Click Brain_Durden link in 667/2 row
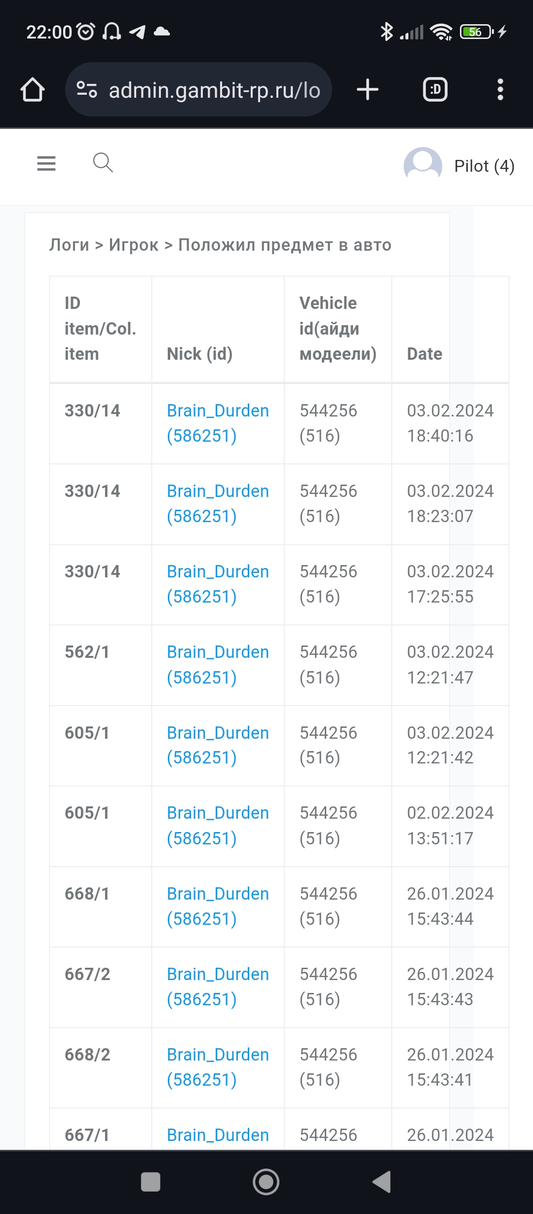Viewport: 533px width, 1214px height. click(x=218, y=986)
